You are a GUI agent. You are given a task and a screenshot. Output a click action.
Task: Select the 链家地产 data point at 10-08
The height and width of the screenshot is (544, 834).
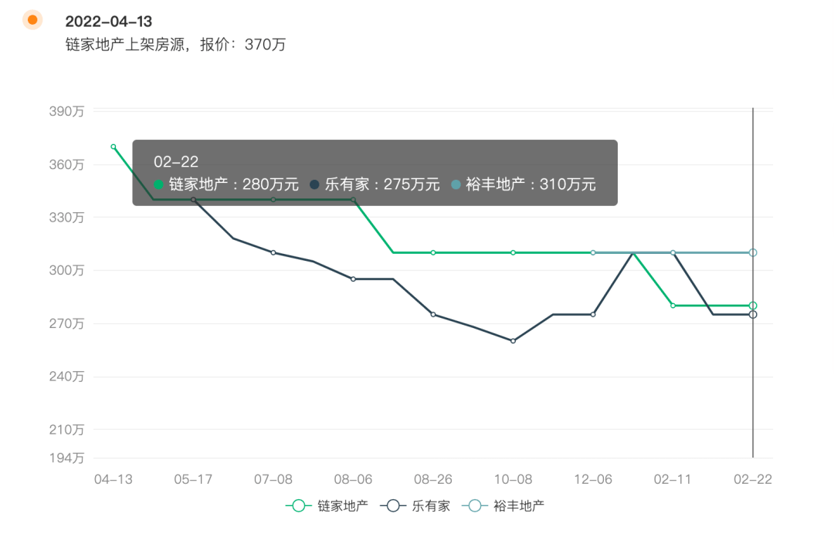click(514, 253)
